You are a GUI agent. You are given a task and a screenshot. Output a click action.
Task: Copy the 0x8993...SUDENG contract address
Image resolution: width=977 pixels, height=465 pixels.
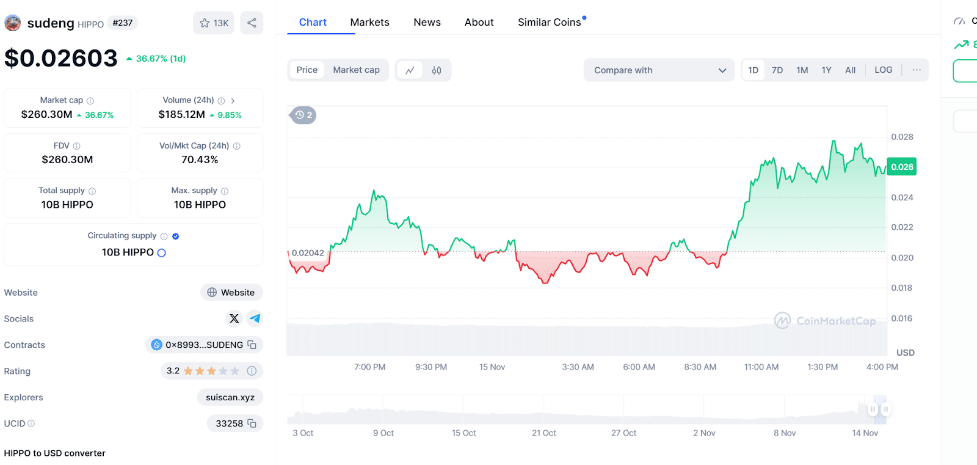(x=252, y=345)
